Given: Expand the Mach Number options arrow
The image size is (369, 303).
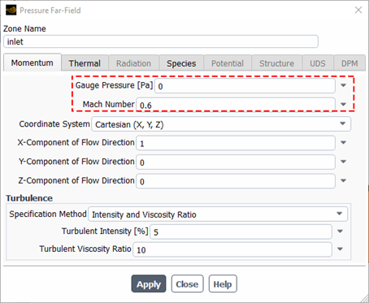Looking at the screenshot, I should pos(343,104).
